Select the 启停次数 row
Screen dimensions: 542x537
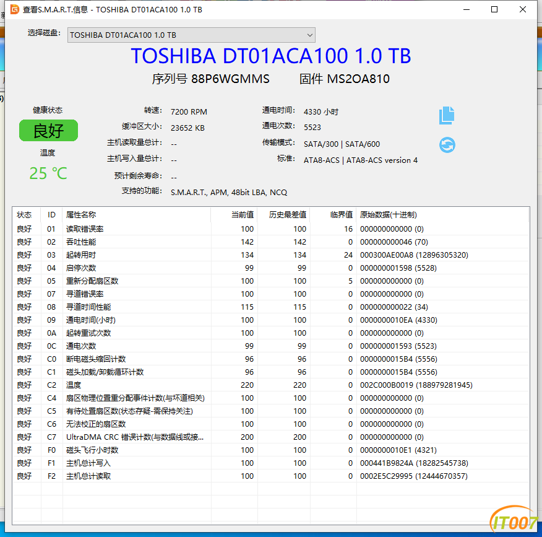point(270,268)
